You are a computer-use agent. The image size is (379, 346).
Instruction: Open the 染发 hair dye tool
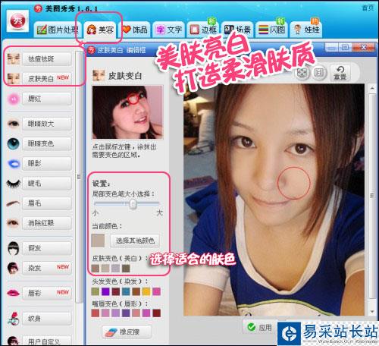coord(47,268)
